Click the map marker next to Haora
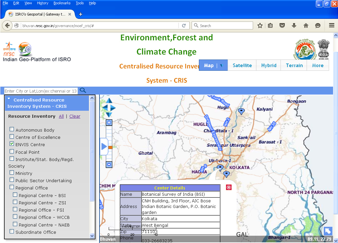Image resolution: width=338 pixels, height=243 pixels. point(220,168)
